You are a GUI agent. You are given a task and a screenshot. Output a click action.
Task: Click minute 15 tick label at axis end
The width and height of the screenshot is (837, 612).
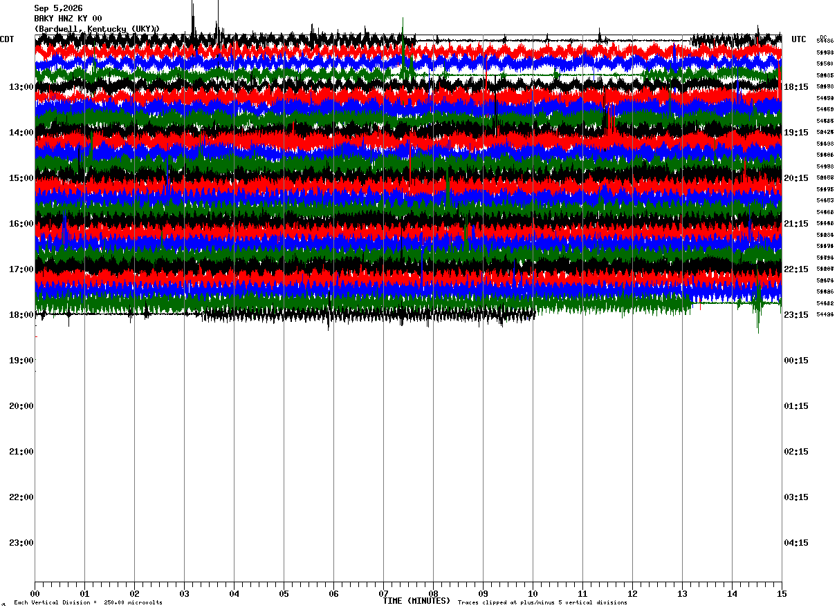click(782, 593)
